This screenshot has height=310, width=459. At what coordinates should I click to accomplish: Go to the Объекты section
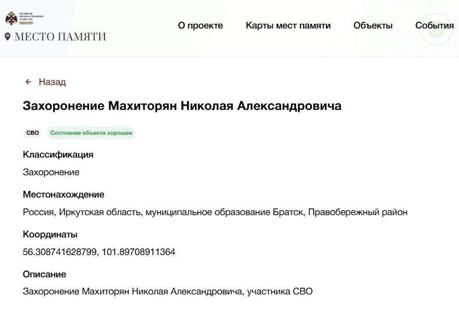point(373,25)
